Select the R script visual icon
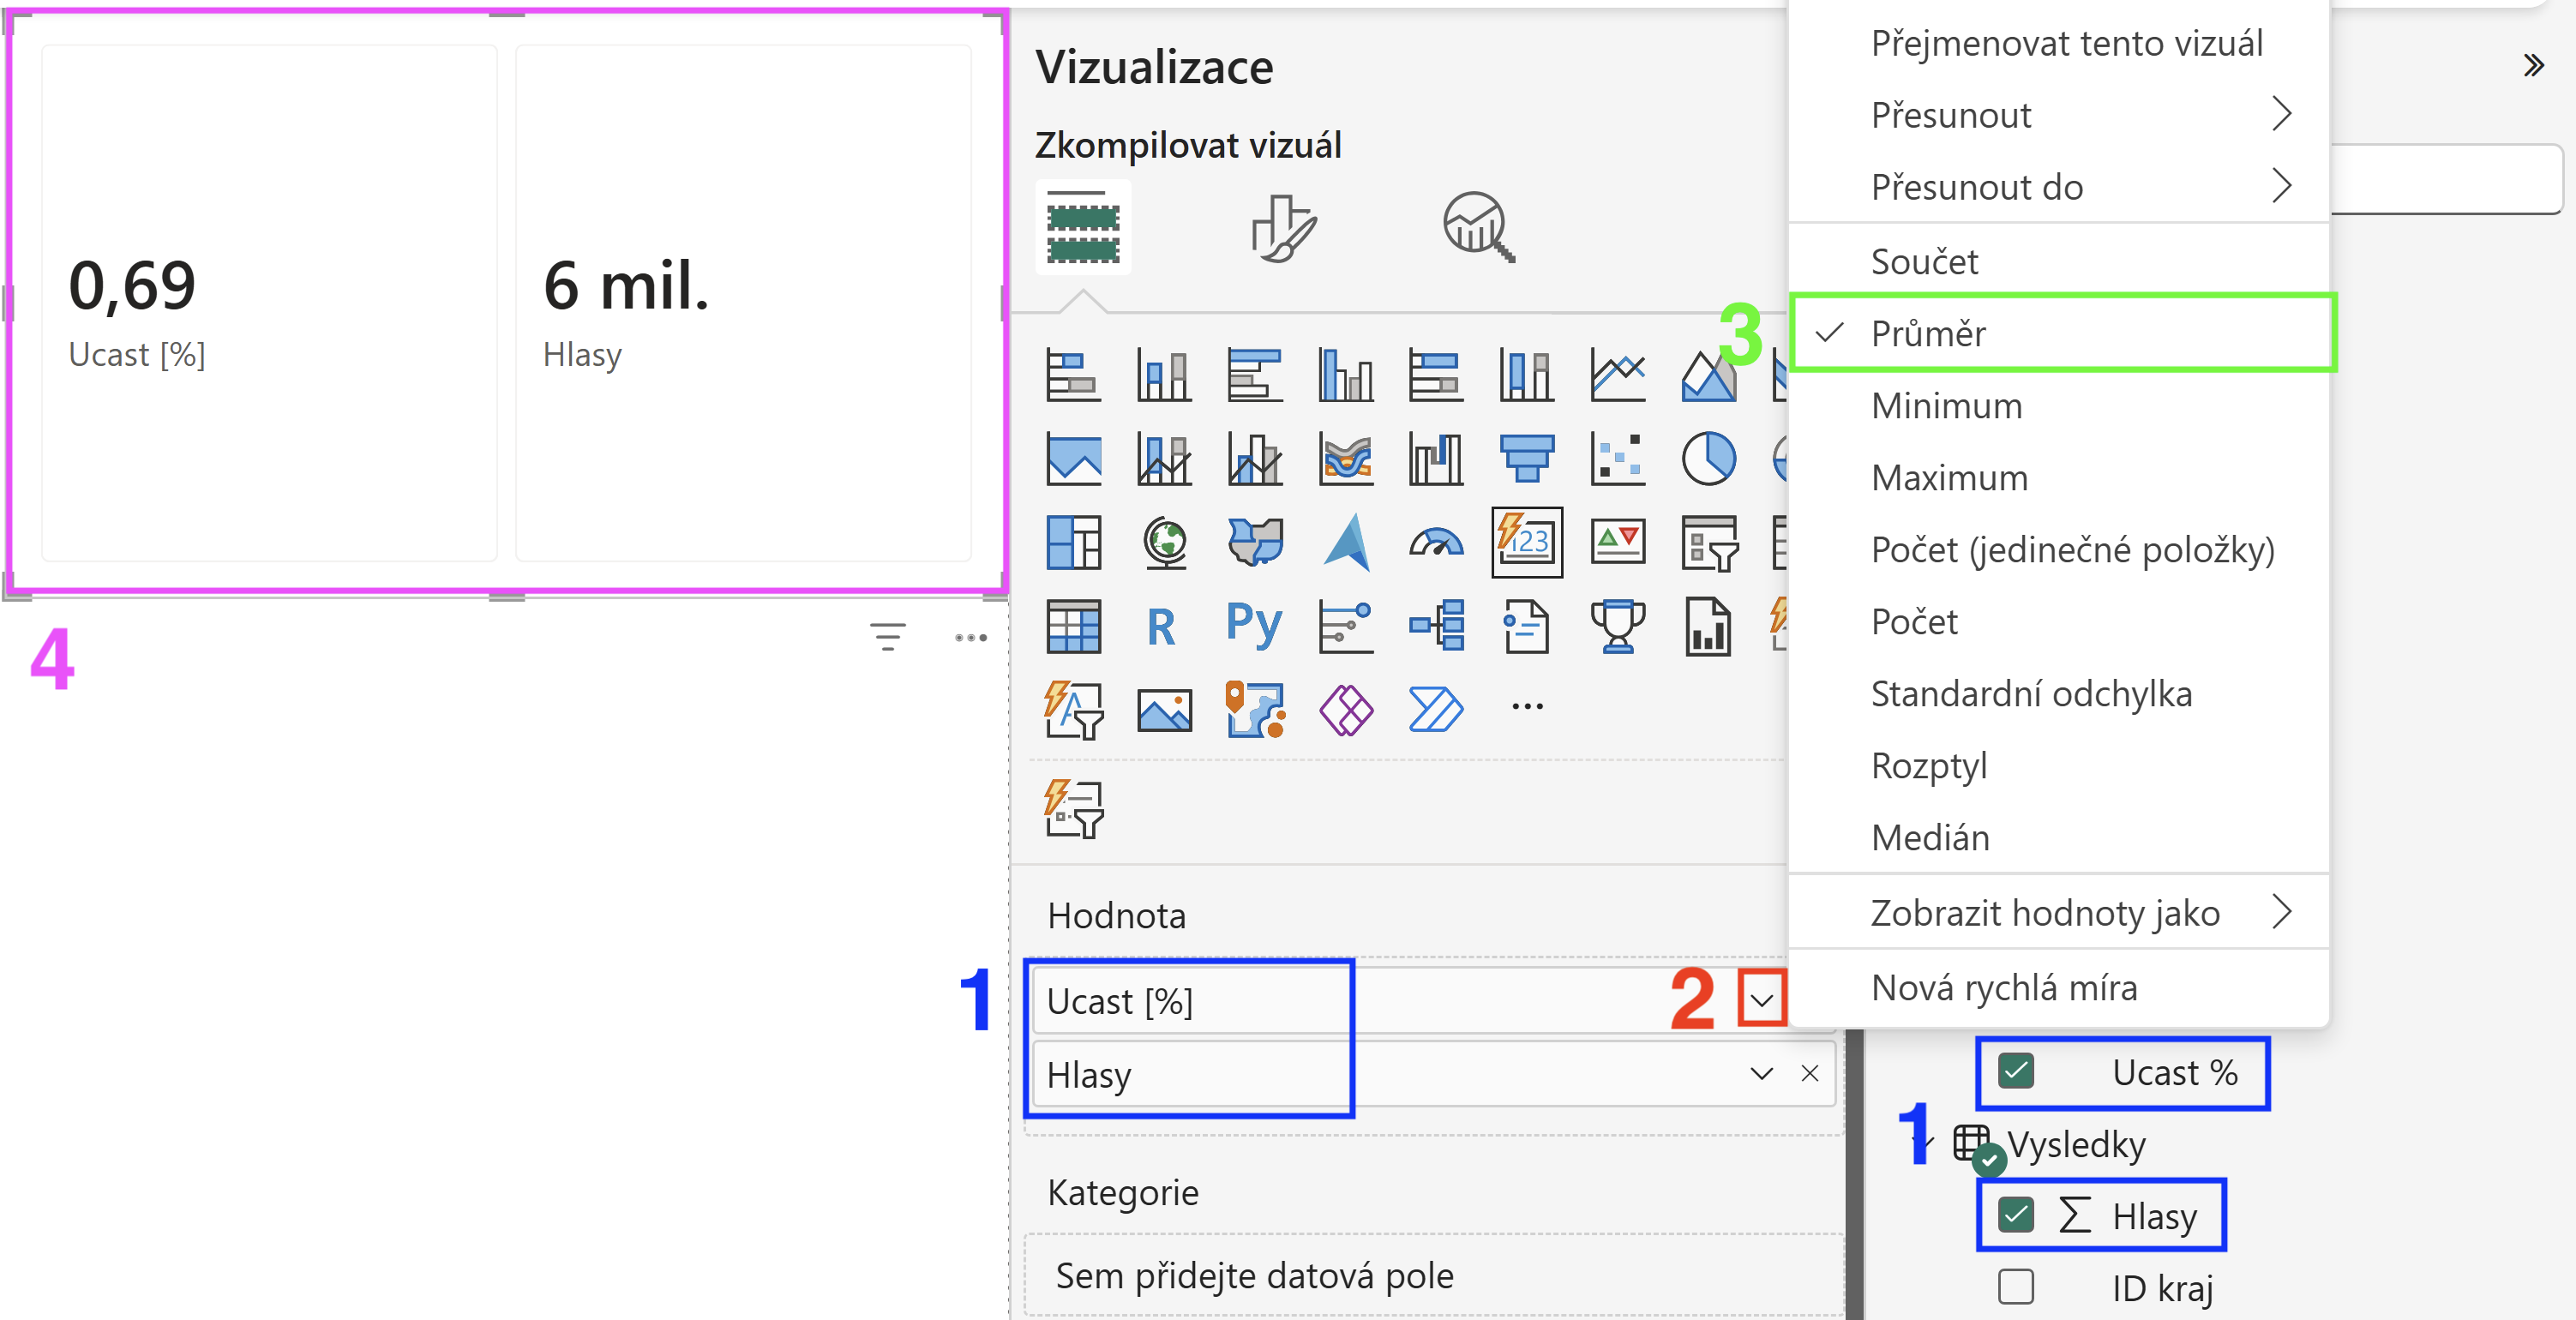Screen dimensions: 2576x1320 (1161, 627)
